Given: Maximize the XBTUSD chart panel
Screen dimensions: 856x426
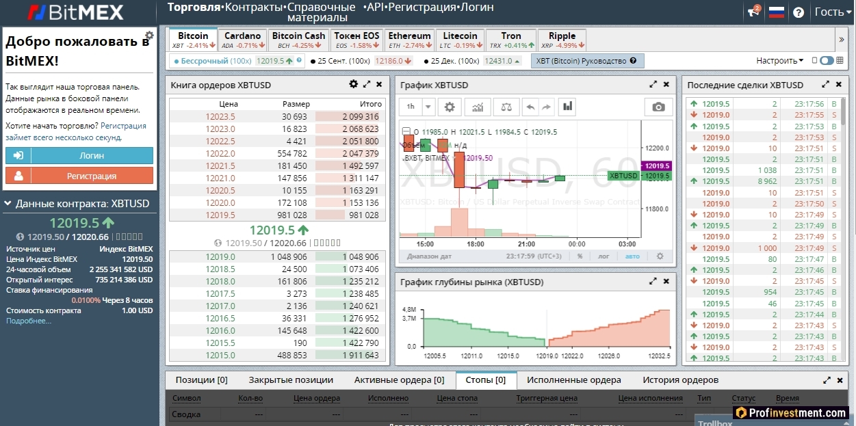Looking at the screenshot, I should (x=653, y=85).
